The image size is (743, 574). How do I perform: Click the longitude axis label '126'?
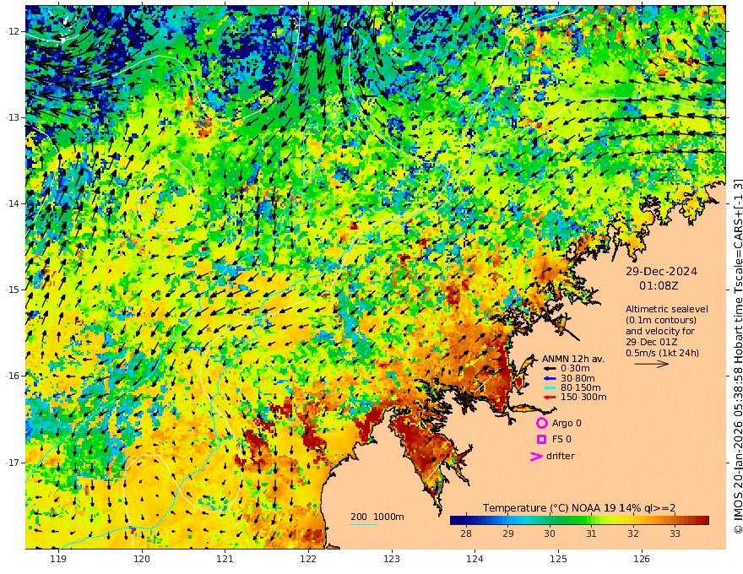point(642,560)
